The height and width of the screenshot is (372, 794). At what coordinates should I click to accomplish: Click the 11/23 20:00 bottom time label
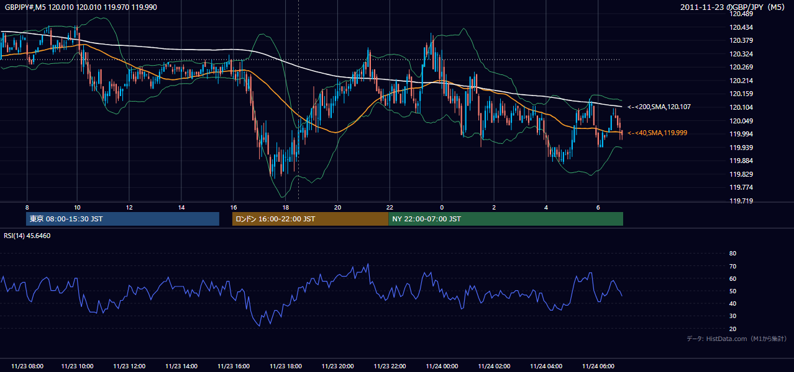click(x=338, y=366)
